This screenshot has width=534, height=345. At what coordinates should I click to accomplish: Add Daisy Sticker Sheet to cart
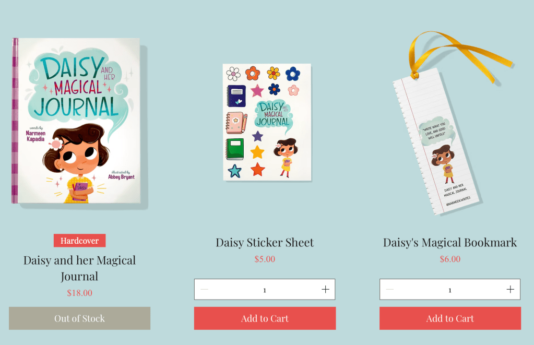[x=265, y=318]
